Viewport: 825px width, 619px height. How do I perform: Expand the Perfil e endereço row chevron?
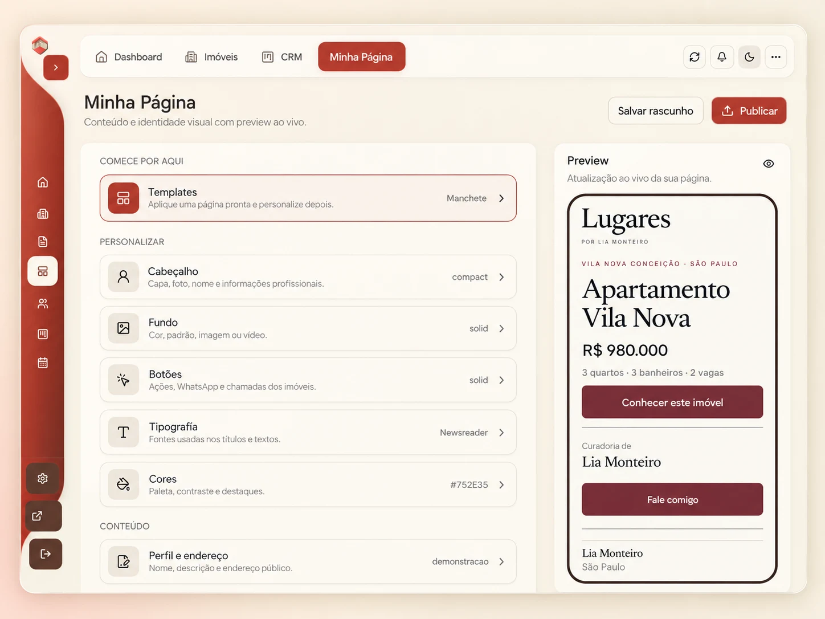pos(501,561)
